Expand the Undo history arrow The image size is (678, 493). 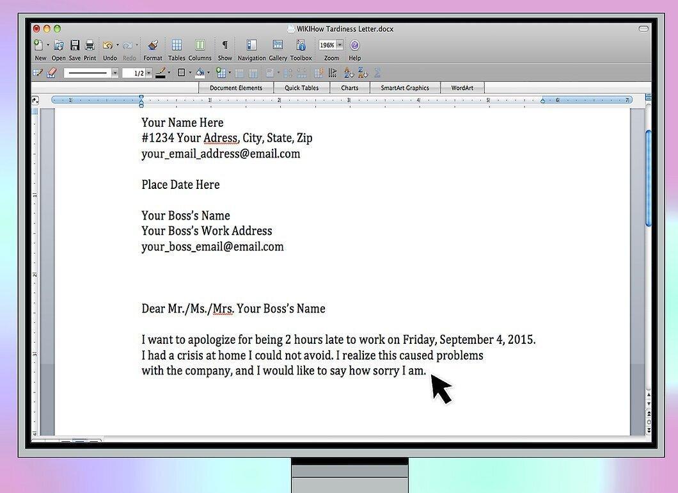pyautogui.click(x=118, y=45)
